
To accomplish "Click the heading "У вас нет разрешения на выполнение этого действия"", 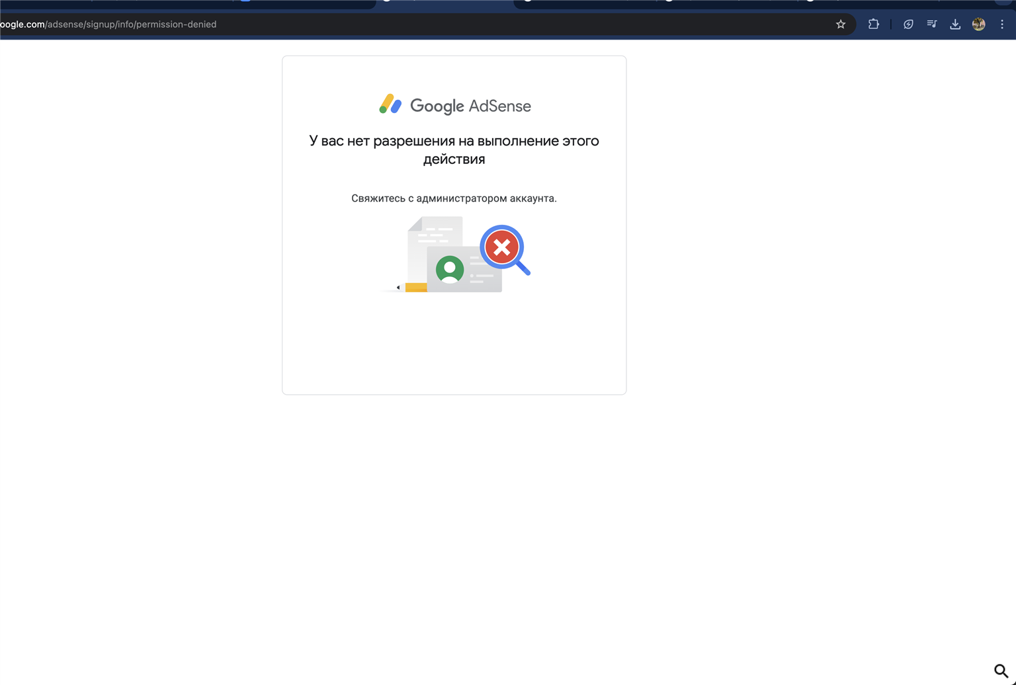I will [454, 150].
